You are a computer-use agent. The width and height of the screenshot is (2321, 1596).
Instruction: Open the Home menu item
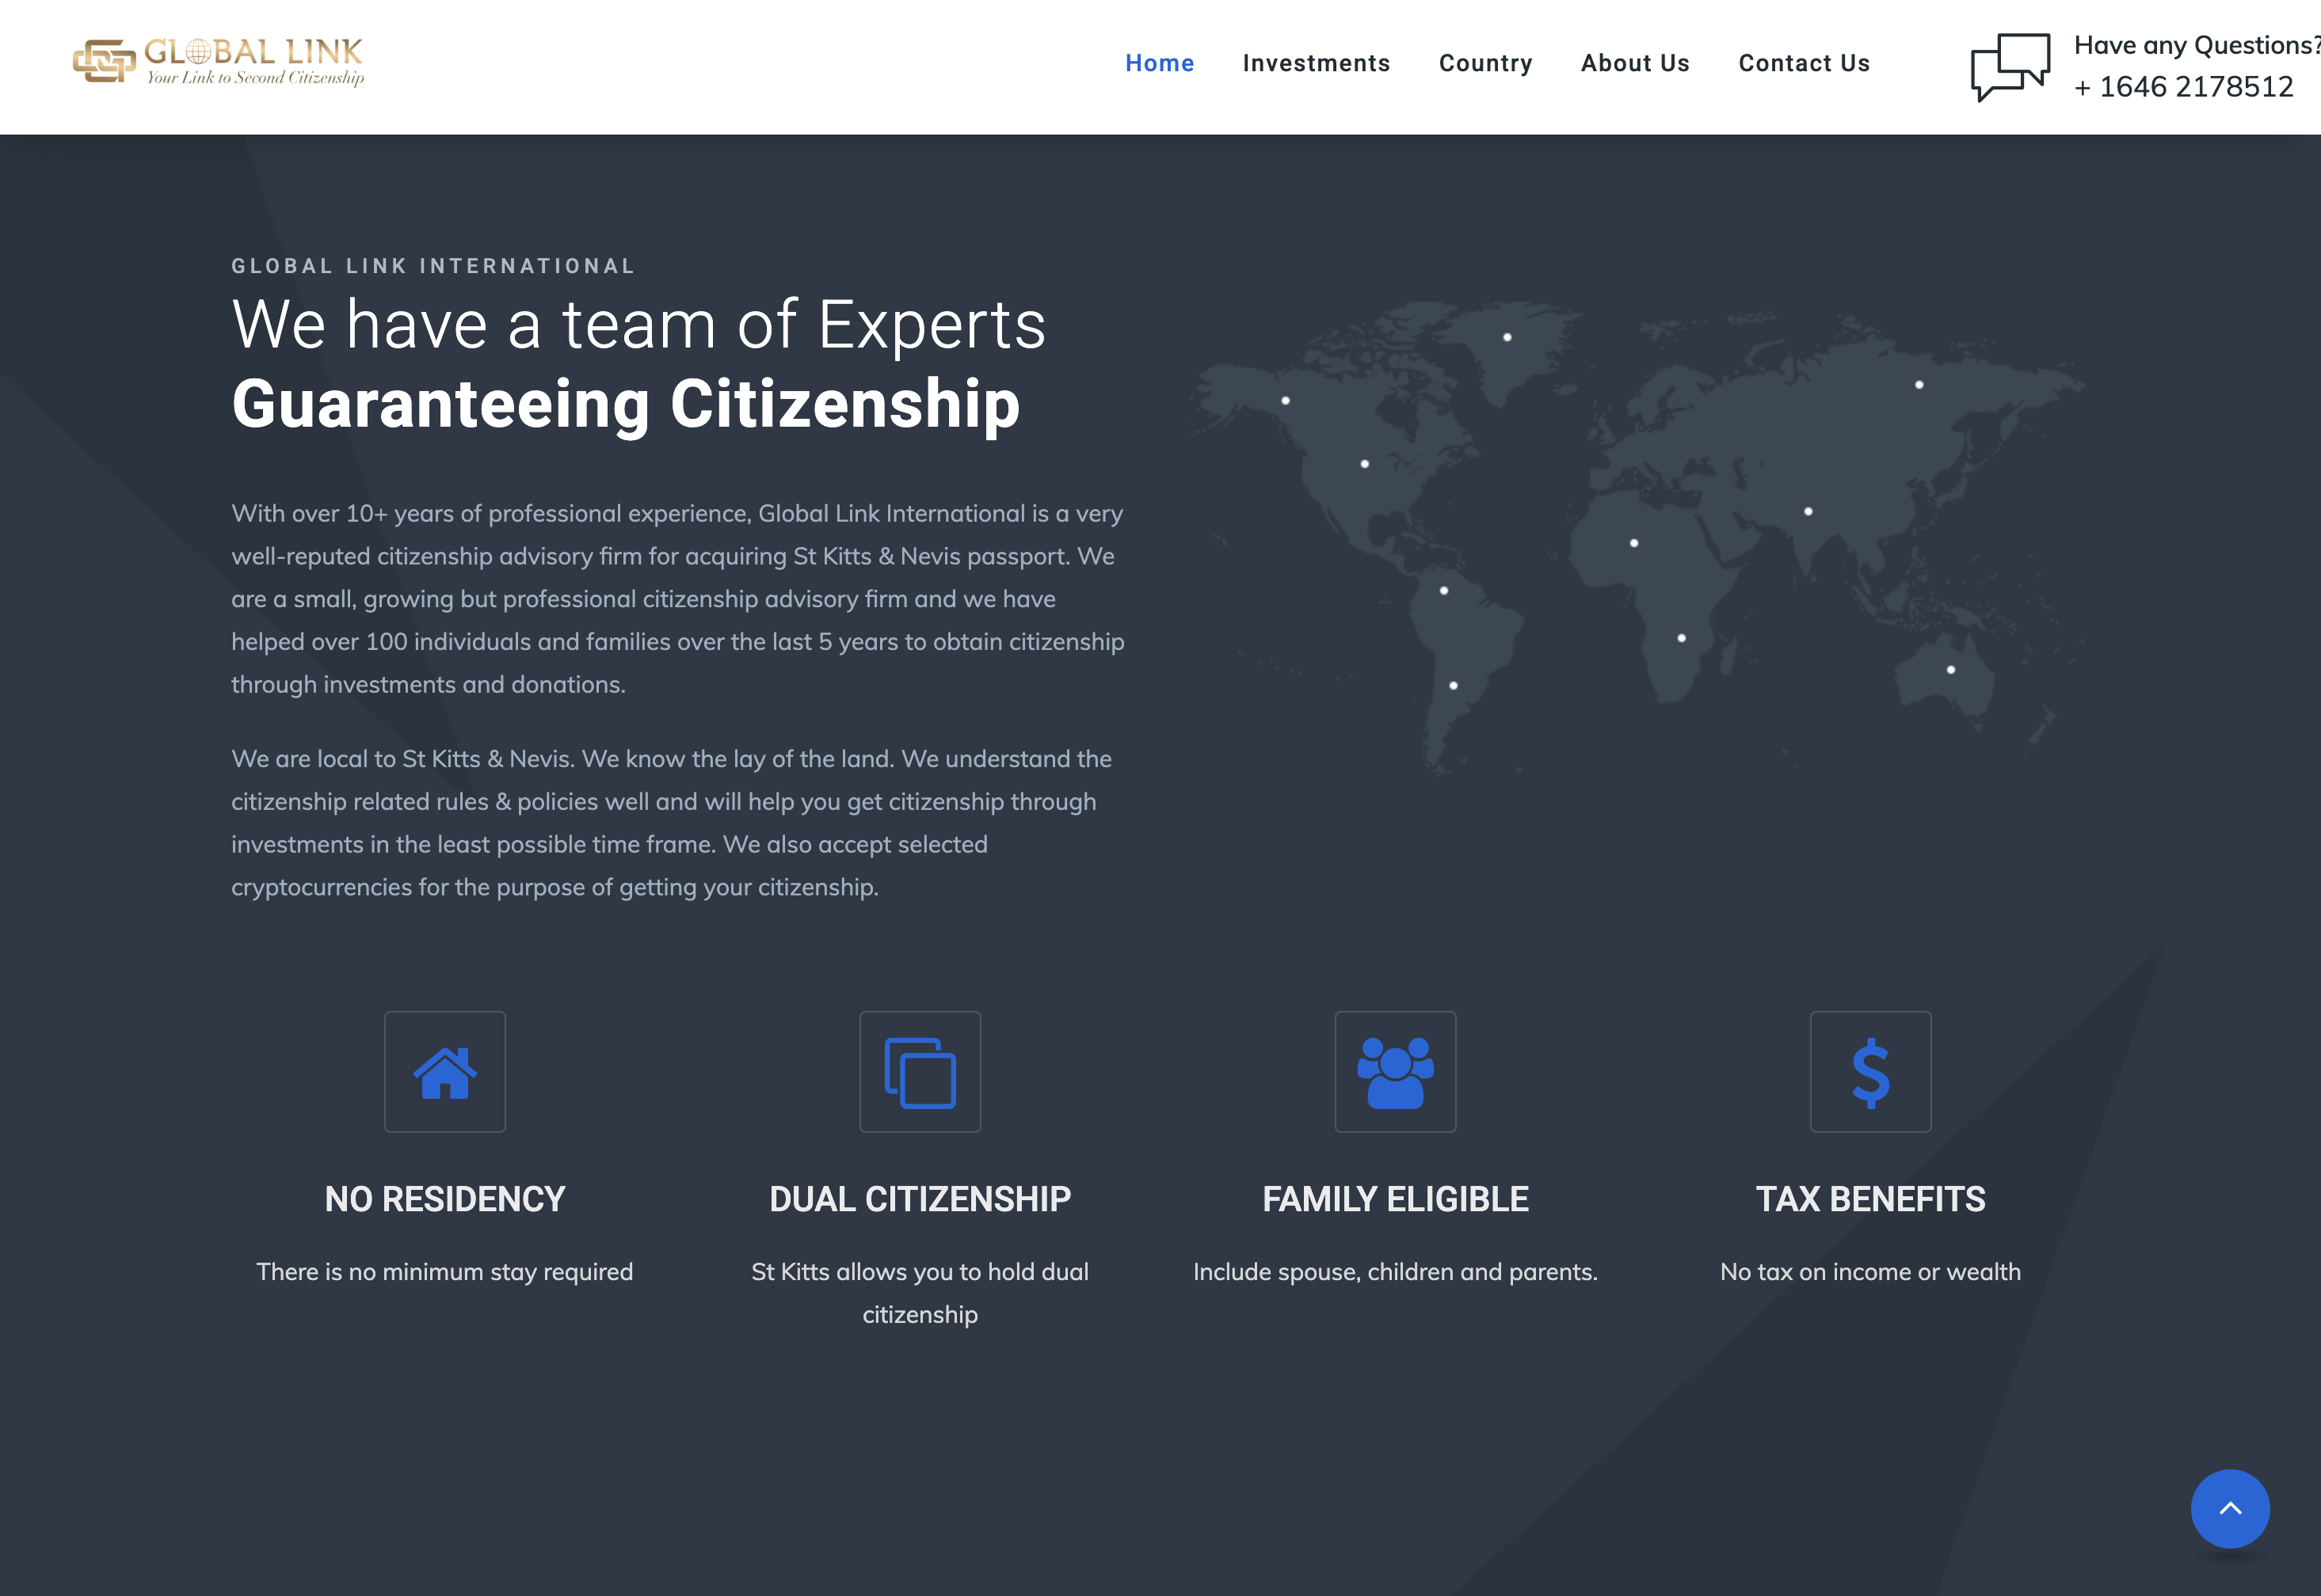pos(1158,63)
